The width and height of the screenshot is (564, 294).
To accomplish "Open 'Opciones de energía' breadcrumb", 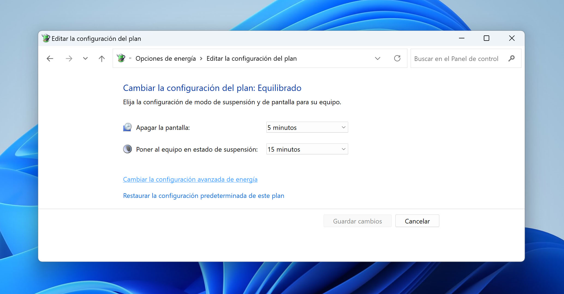I will pyautogui.click(x=166, y=59).
